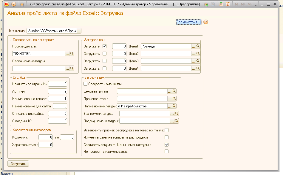The image size is (283, 175).
Task: Open the Все действия dropdown menu
Action: tap(188, 22)
